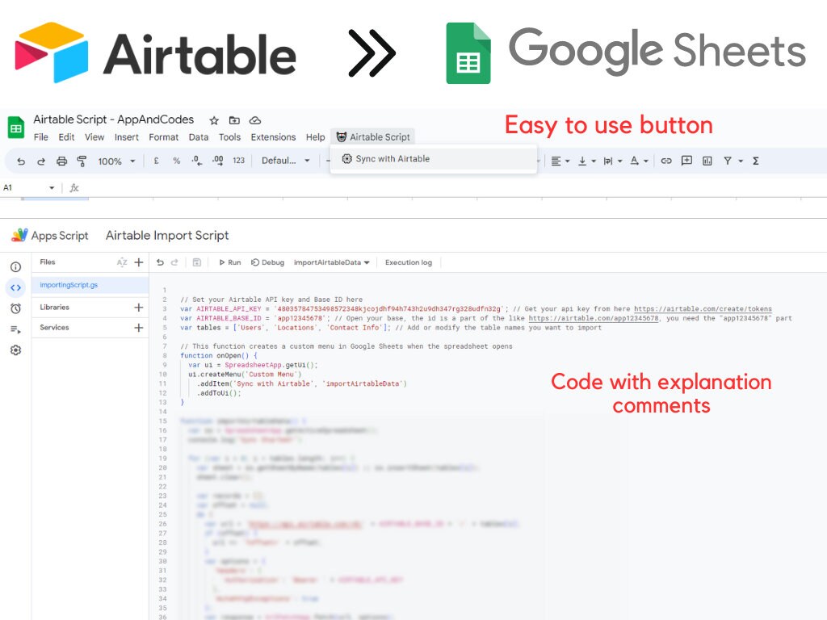
Task: Click the Run button in Apps Script
Action: click(232, 262)
